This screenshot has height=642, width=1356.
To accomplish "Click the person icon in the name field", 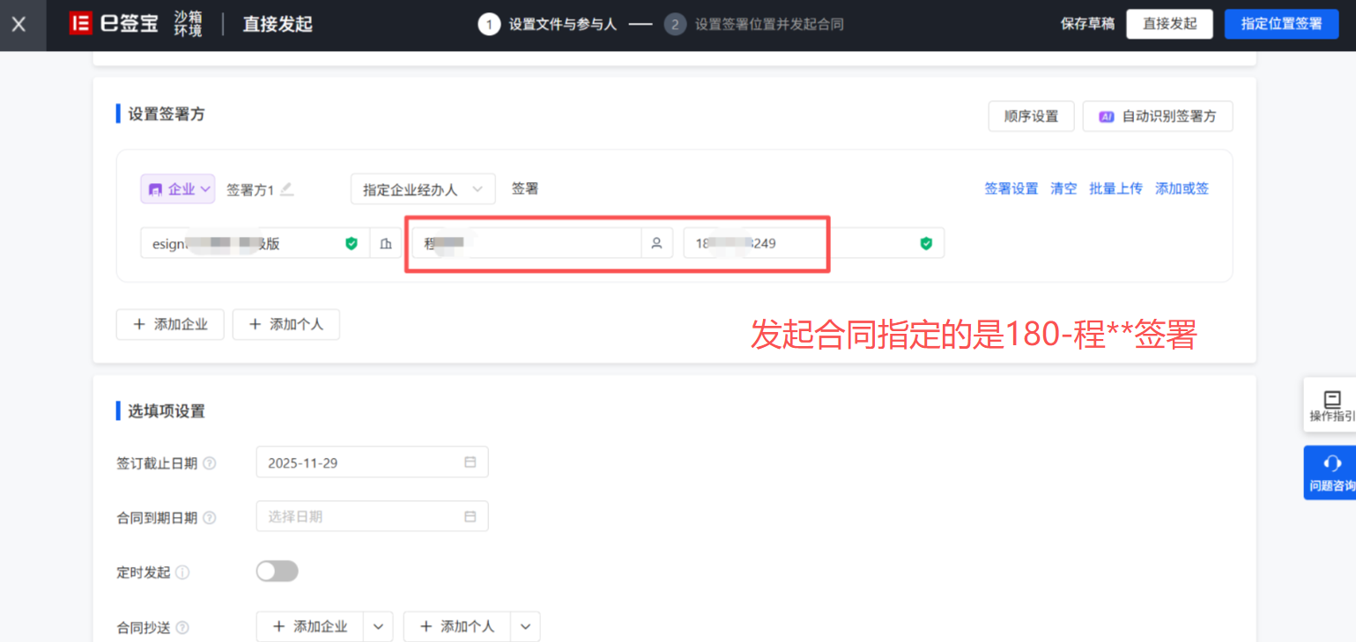I will (656, 244).
